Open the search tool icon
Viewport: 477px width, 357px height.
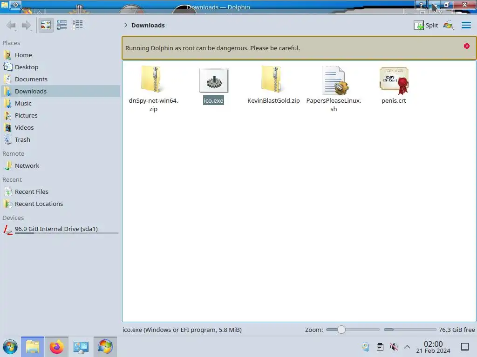pos(449,25)
